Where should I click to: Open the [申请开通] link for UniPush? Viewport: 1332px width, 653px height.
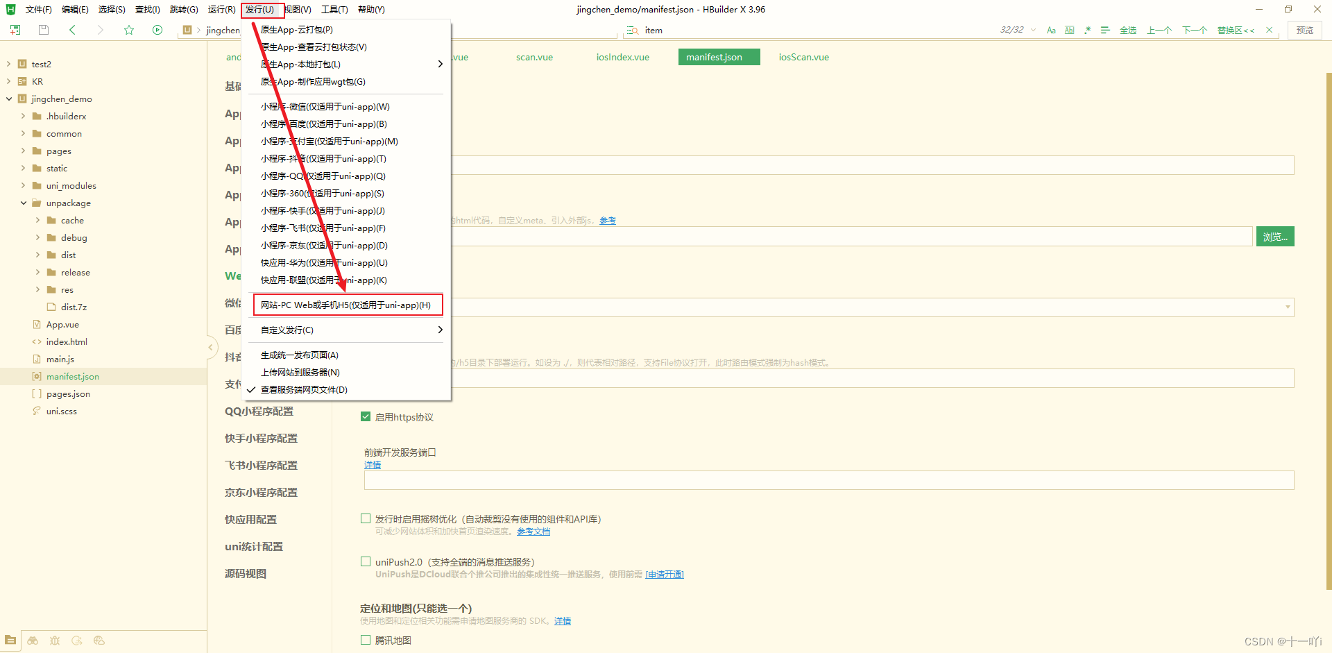664,574
